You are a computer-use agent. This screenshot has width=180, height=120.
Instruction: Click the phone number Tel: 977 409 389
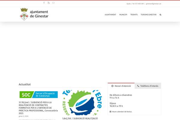click(x=138, y=4)
